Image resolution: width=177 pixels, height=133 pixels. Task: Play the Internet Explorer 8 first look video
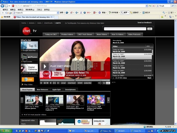[54, 100]
